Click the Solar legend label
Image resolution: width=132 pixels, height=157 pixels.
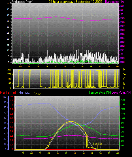[37, 94]
